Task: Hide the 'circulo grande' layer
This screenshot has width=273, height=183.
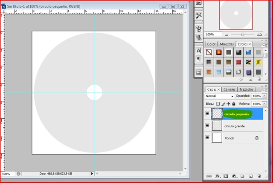Action: [208, 126]
